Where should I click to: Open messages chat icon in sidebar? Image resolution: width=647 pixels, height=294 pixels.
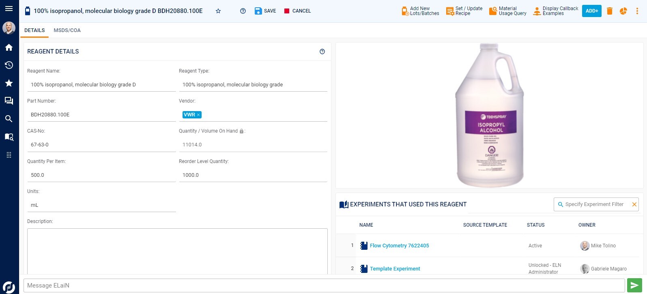point(9,101)
